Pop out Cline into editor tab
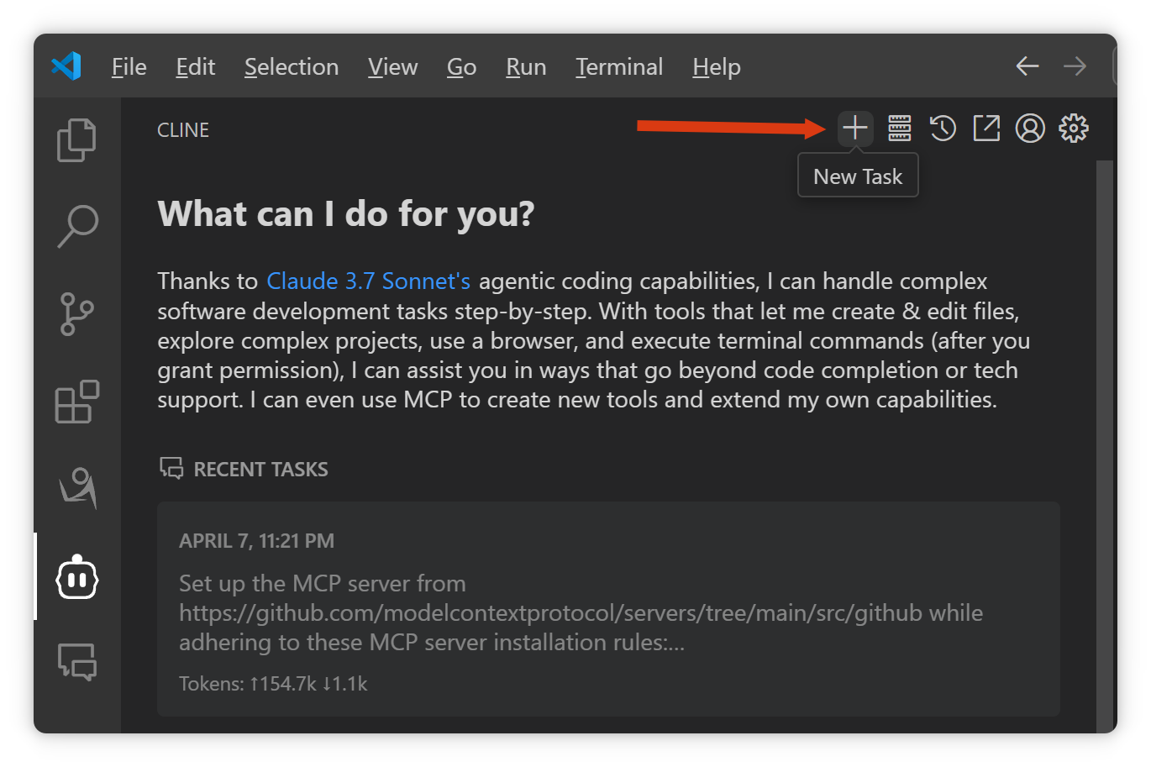This screenshot has width=1151, height=767. pos(986,129)
